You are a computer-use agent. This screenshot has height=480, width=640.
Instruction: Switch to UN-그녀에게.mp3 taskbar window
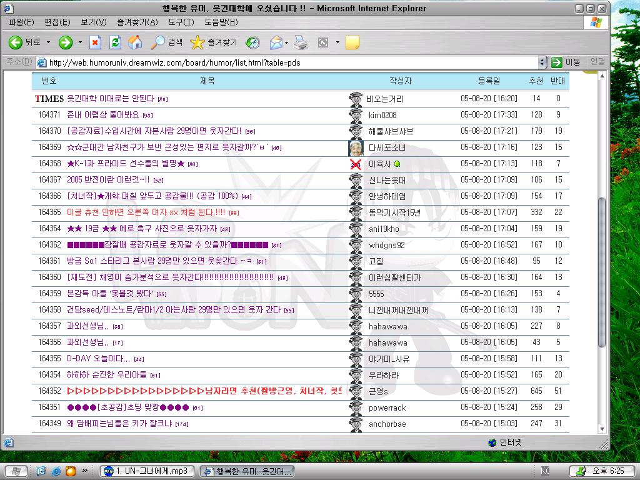(147, 471)
